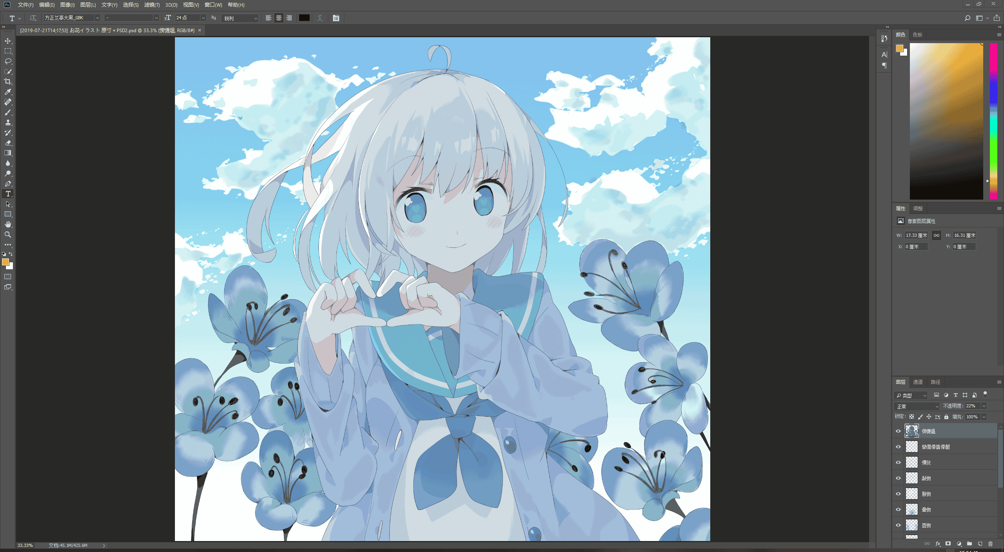Select the Move tool
Screen dimensions: 1004x552
[x=8, y=41]
